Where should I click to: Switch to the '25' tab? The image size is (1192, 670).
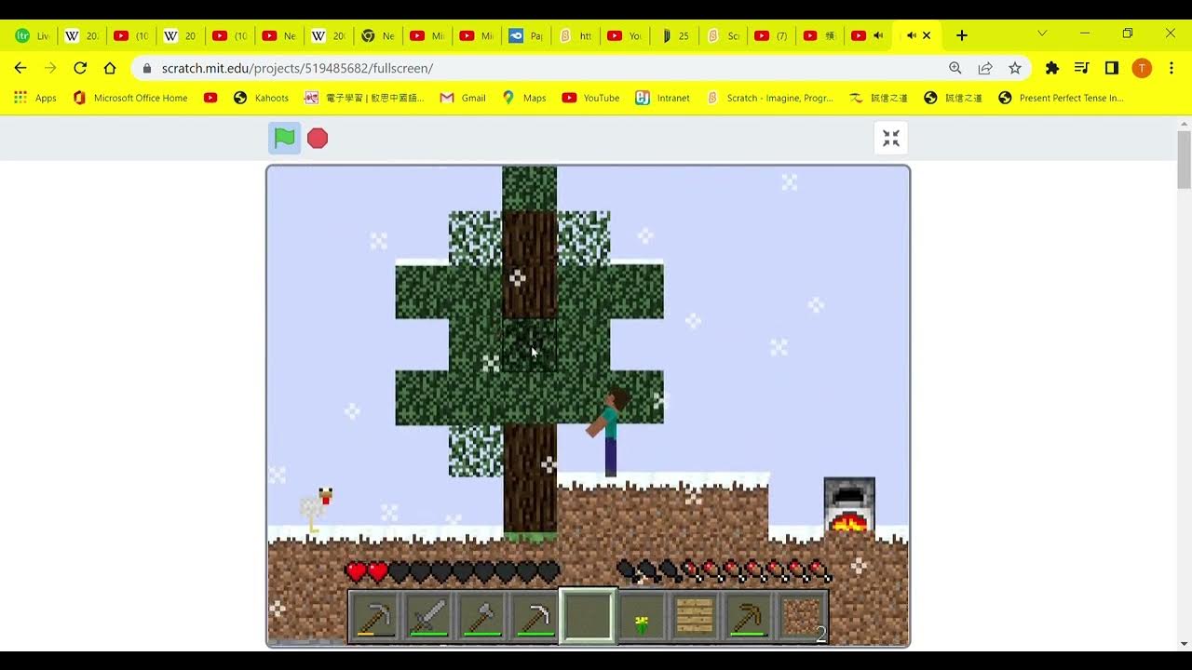675,35
